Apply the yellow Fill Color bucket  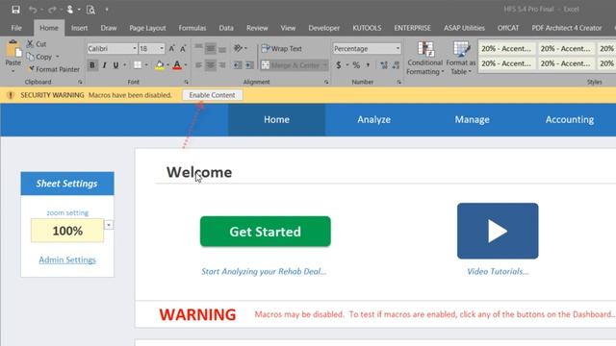pos(160,65)
